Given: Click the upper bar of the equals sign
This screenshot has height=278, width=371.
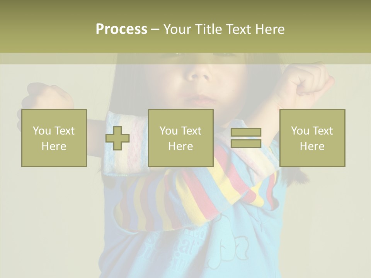Looking at the screenshot, I should (246, 132).
